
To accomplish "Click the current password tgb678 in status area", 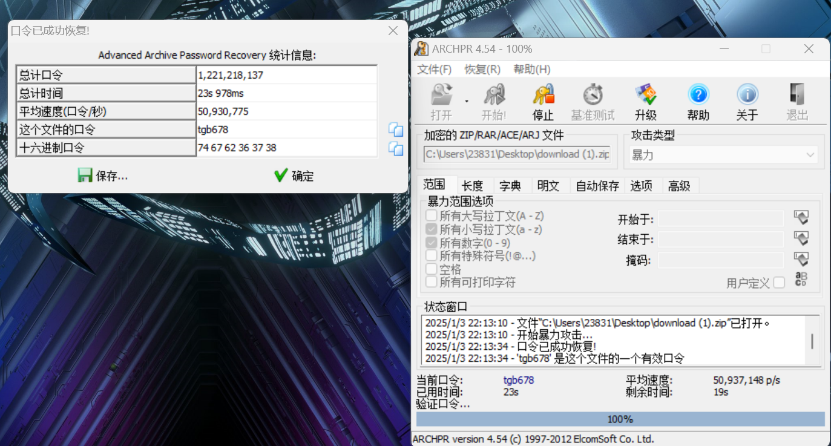I will tap(519, 380).
